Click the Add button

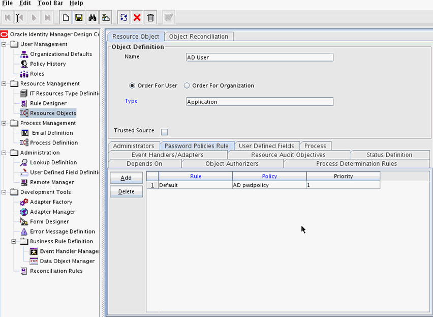pos(126,178)
